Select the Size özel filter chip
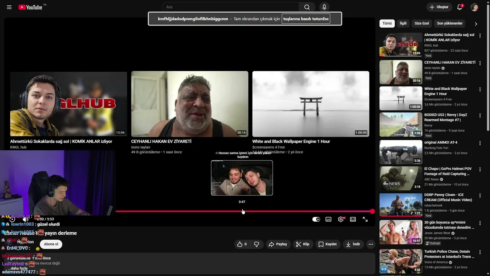The height and width of the screenshot is (276, 490). coord(421,23)
